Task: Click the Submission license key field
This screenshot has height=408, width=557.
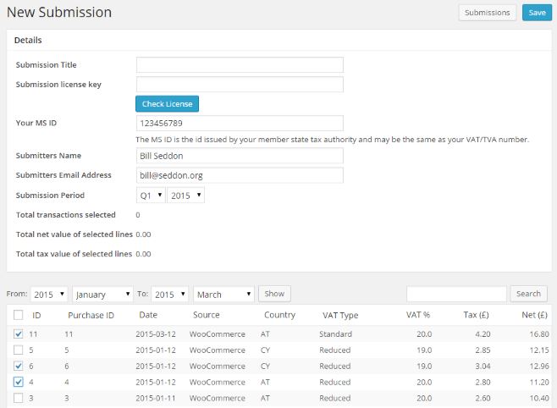Action: (240, 84)
